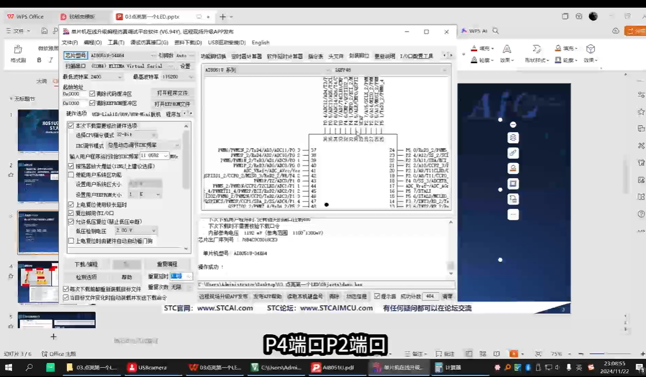Click the 3D shape 效果 cube icon
The image size is (646, 377).
(x=590, y=49)
